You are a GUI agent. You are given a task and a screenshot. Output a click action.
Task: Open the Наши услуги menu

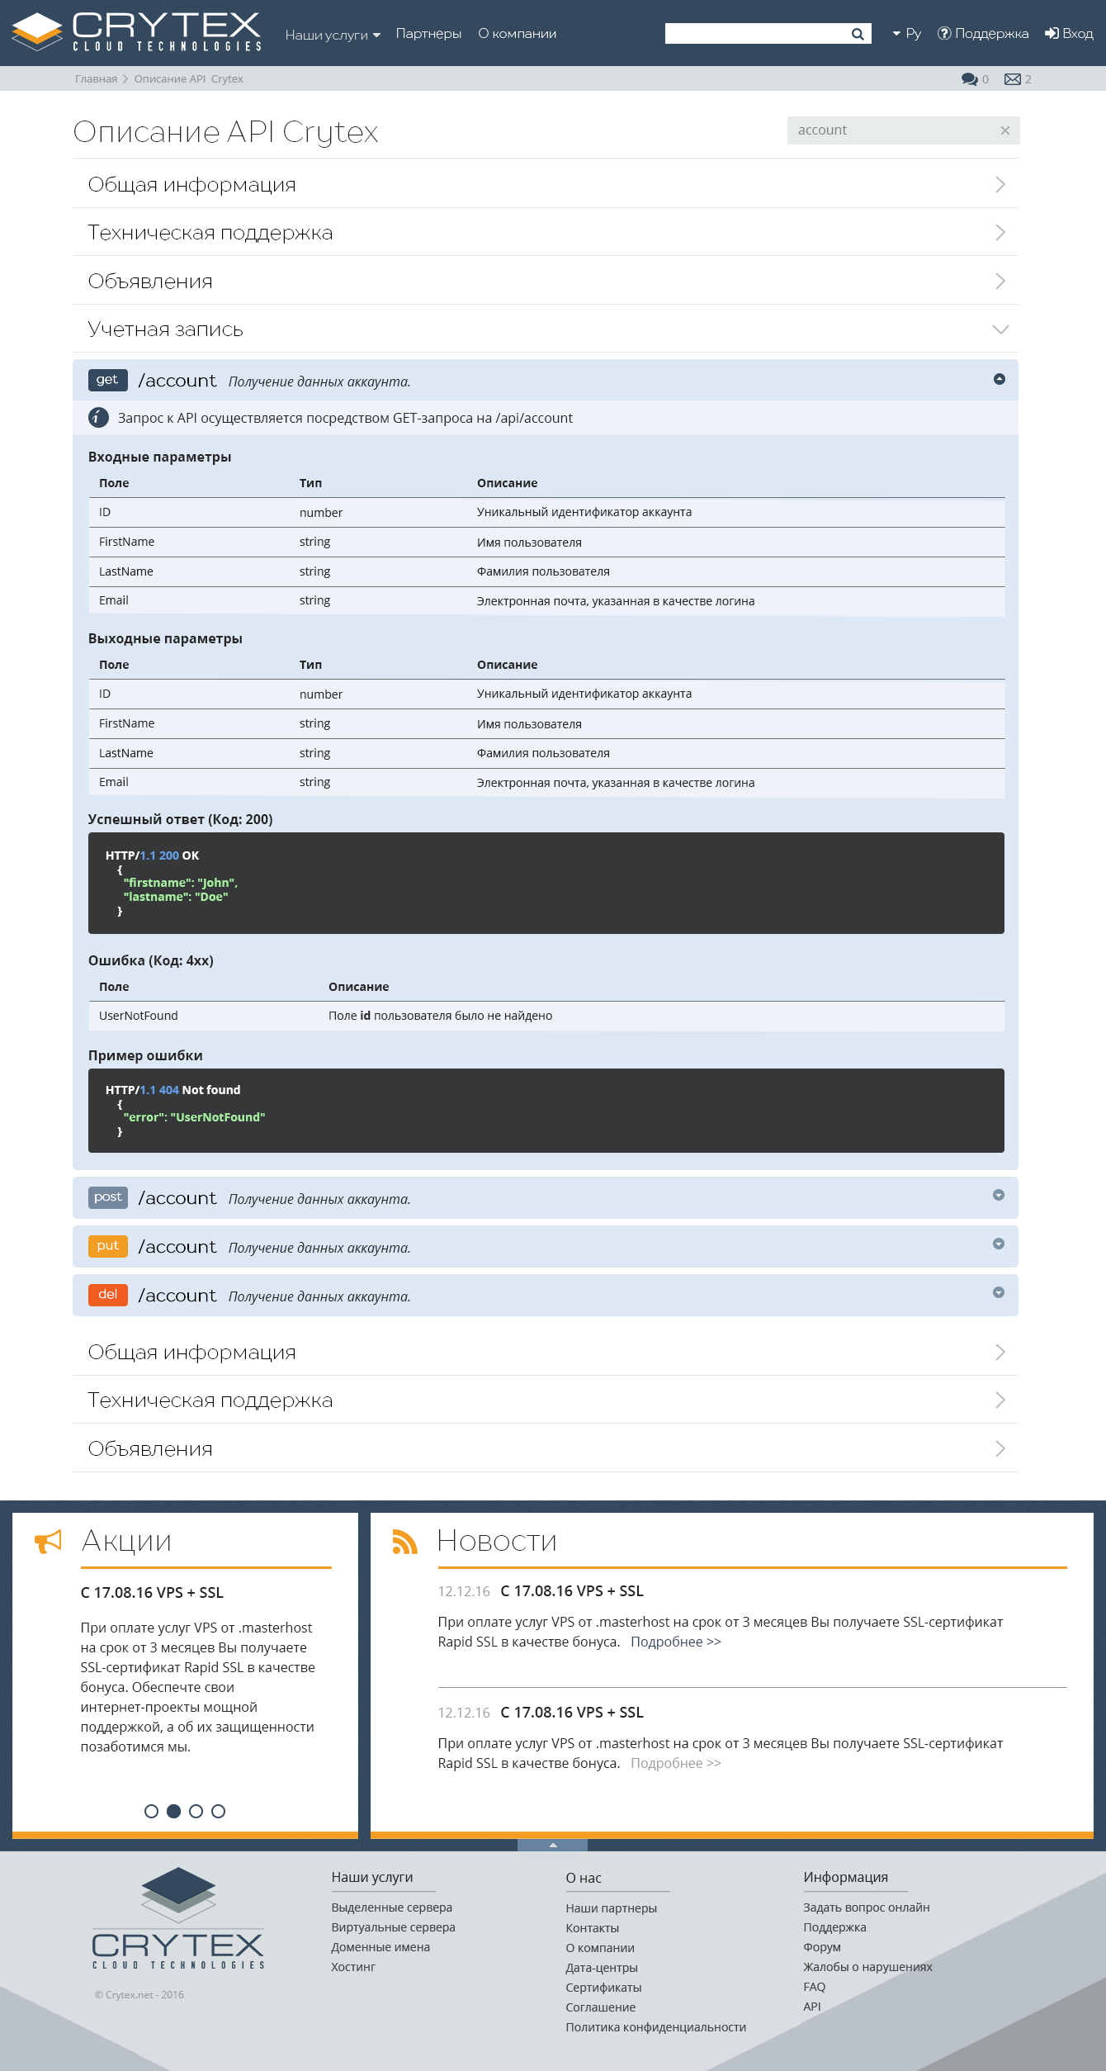tap(332, 35)
